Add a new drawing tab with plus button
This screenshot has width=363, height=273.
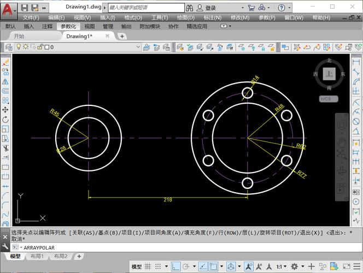tap(122, 36)
